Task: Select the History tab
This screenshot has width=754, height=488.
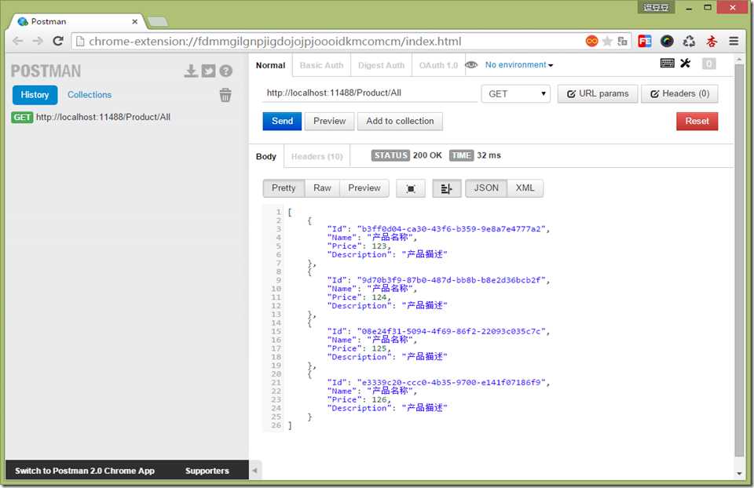Action: click(35, 95)
